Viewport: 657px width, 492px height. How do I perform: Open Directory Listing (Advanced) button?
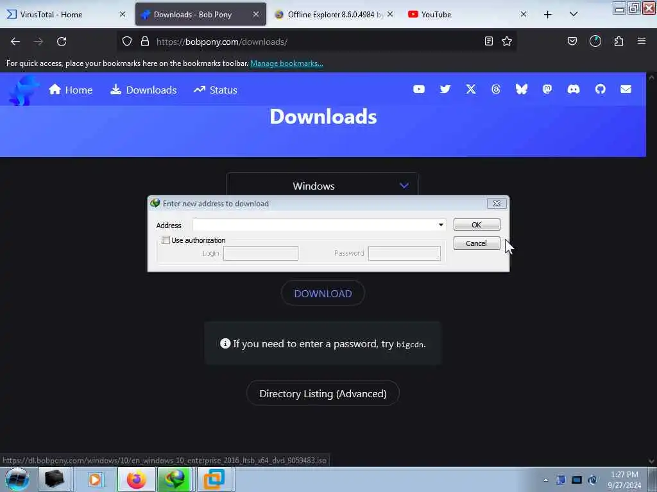[x=323, y=393]
